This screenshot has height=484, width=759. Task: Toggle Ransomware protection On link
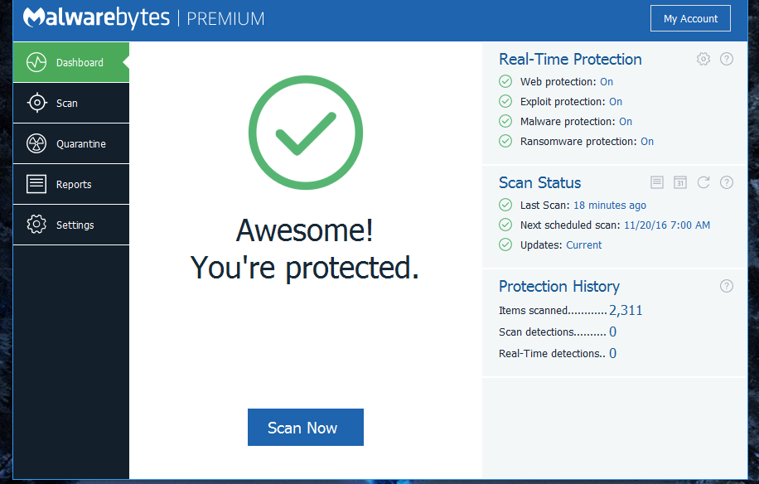(647, 142)
